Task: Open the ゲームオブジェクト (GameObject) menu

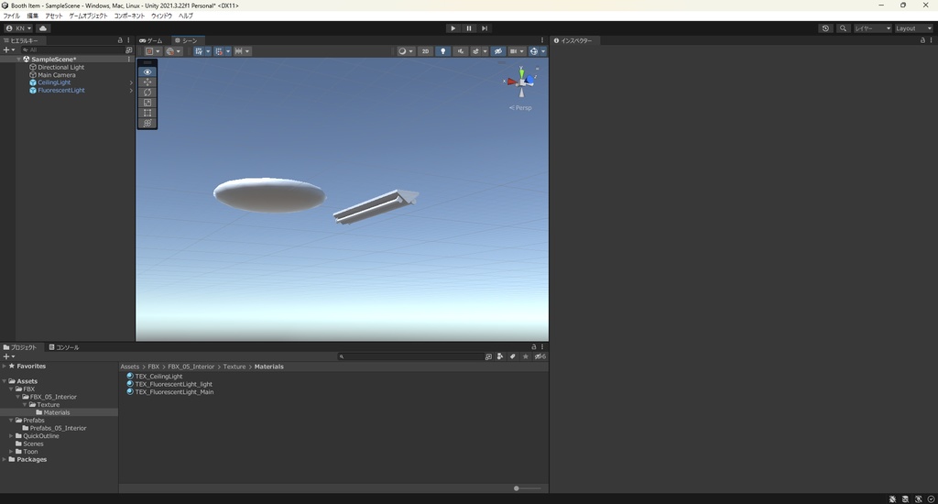Action: 88,16
